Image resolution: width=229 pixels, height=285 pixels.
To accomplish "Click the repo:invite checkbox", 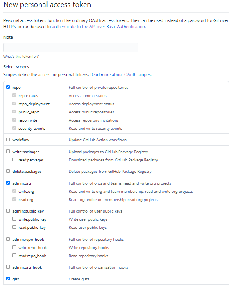I will coord(14,120).
